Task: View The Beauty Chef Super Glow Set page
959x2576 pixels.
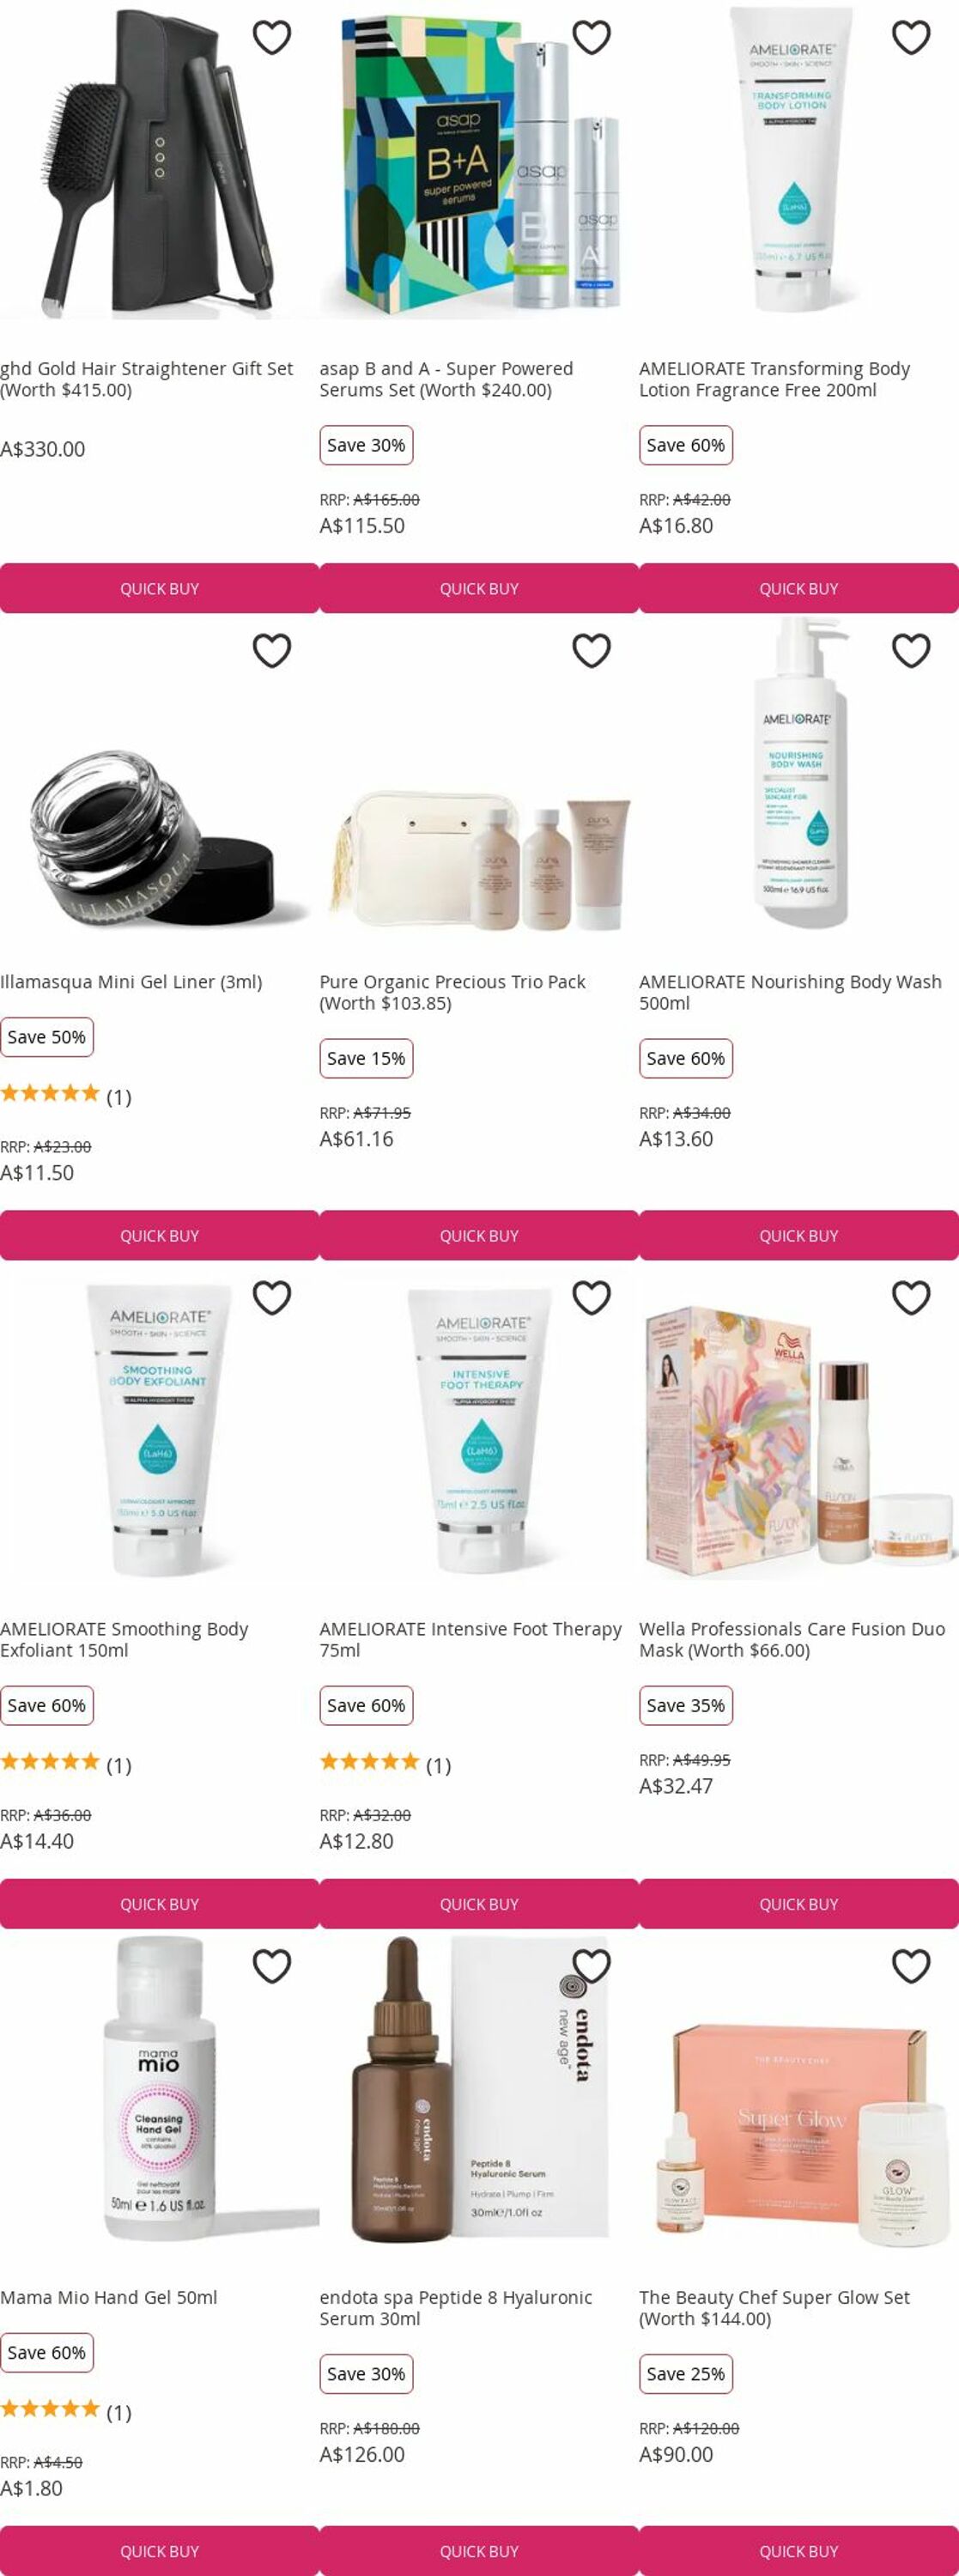Action: (x=774, y=2307)
